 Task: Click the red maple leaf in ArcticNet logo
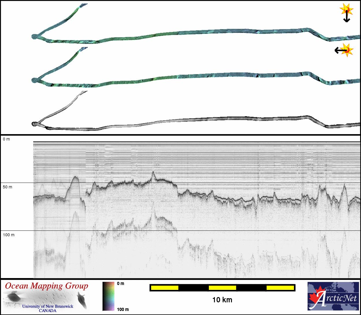315,297
